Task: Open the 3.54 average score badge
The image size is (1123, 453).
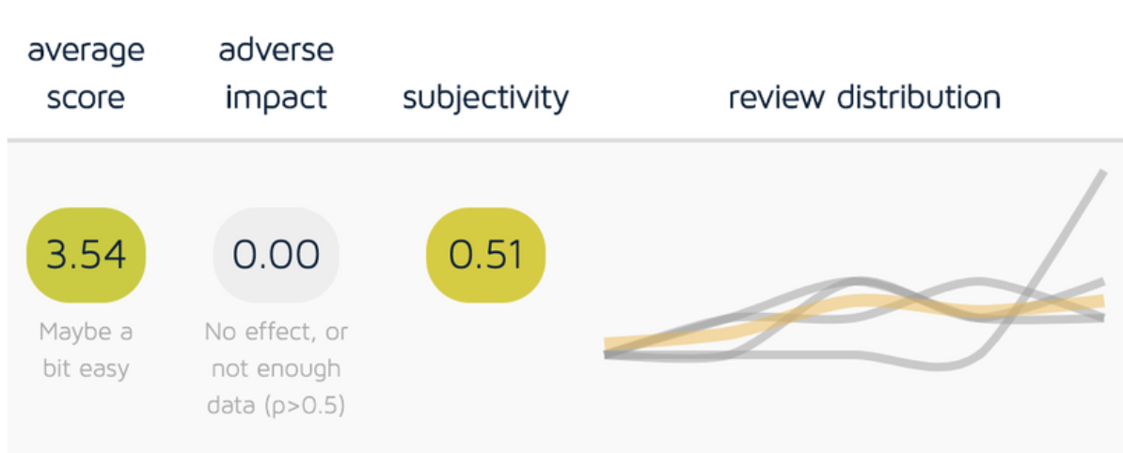Action: (86, 255)
